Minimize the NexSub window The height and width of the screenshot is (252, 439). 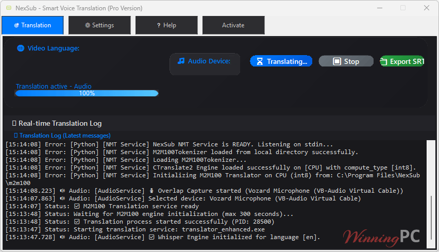coord(380,8)
